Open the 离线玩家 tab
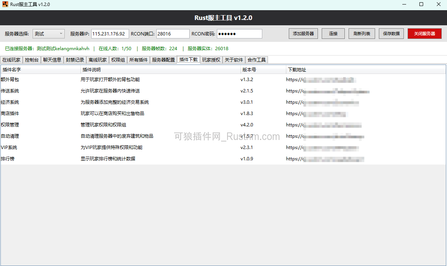The height and width of the screenshot is (266, 447). [97, 60]
